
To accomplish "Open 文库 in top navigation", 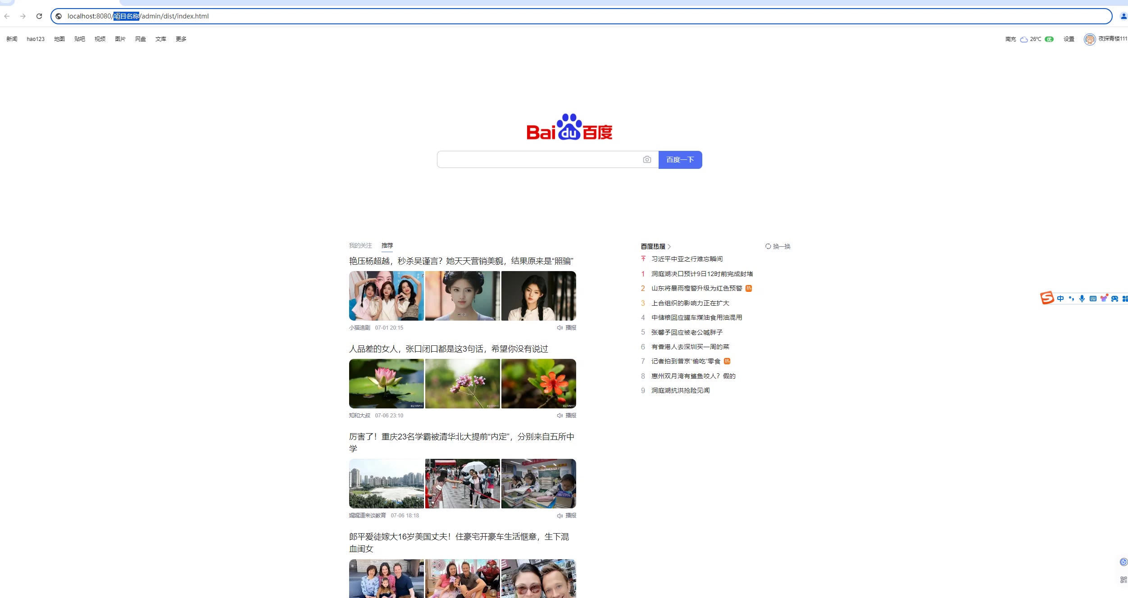I will 161,39.
